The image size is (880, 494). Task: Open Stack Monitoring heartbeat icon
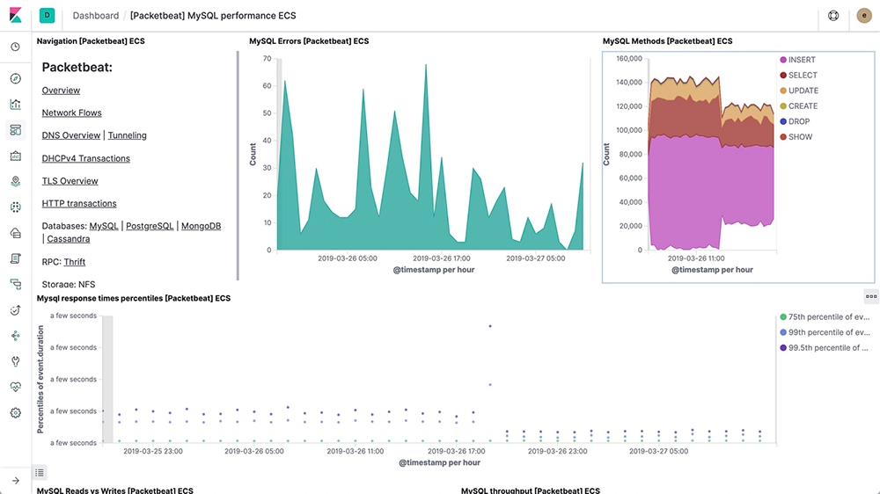[15, 387]
